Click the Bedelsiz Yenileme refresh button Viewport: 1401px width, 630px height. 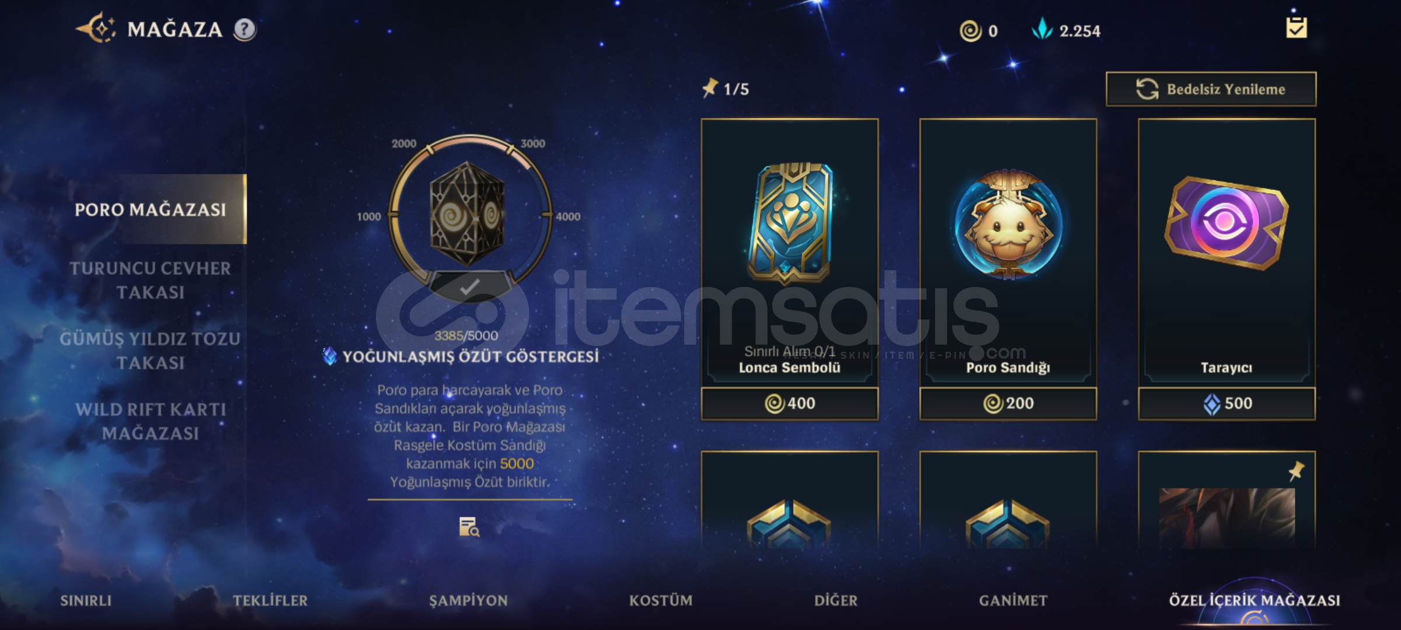pyautogui.click(x=1211, y=89)
